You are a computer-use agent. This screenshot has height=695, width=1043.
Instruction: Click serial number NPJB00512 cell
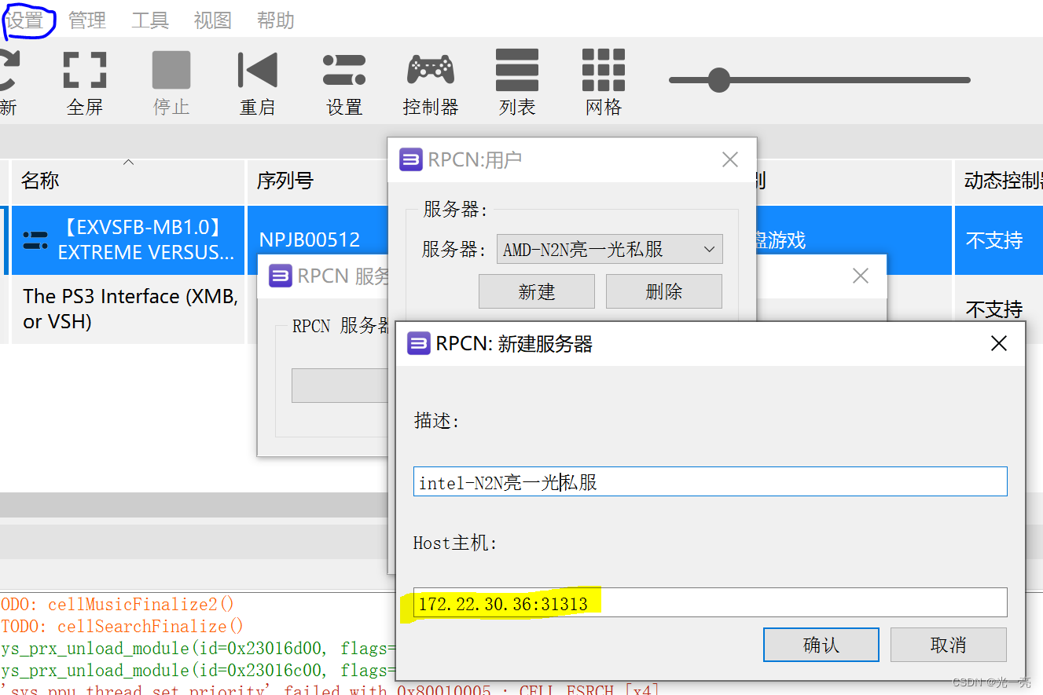coord(310,240)
